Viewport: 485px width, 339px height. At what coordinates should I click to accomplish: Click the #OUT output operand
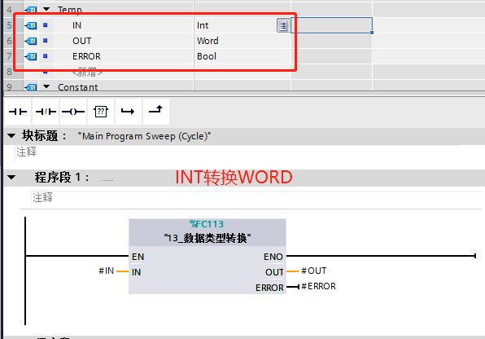click(313, 271)
